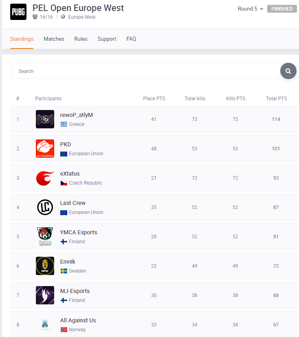Click Total PTS value 67

coord(276,324)
